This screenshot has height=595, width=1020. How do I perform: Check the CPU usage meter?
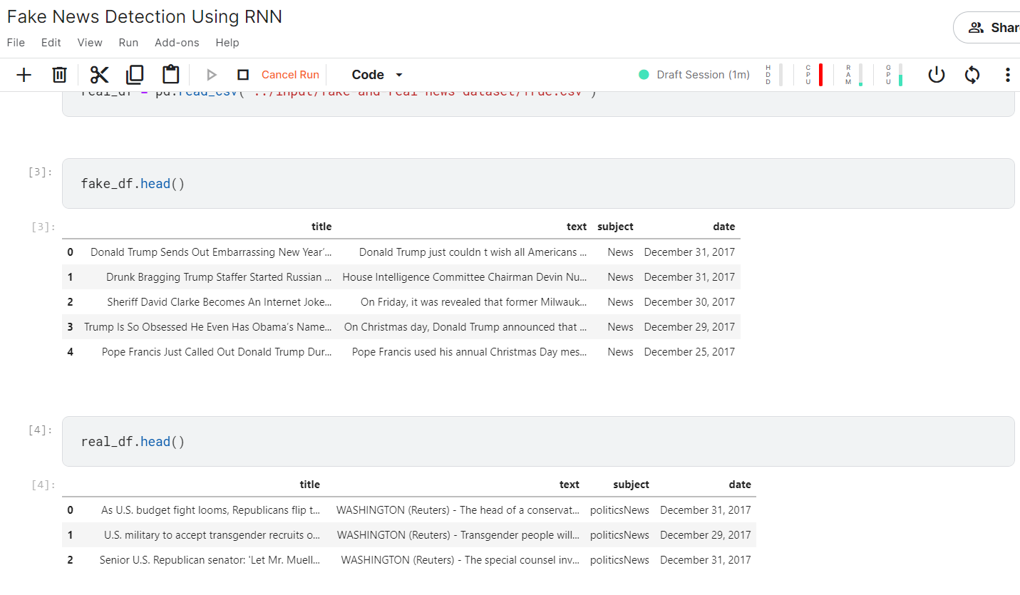[814, 75]
